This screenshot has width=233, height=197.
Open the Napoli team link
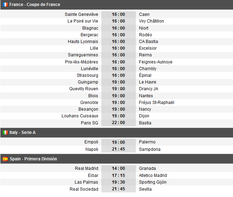click(92, 149)
